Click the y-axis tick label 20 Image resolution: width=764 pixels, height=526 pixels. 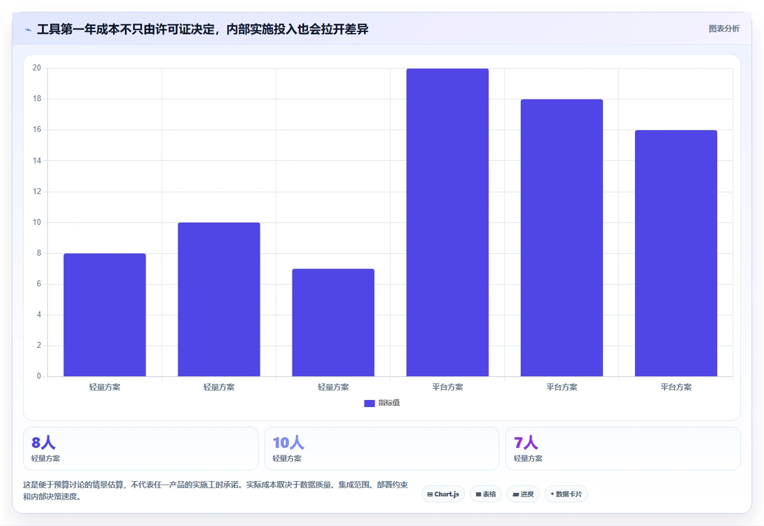[x=37, y=68]
